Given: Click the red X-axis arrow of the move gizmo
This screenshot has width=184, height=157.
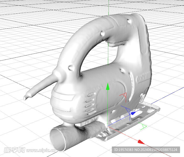Looking at the screenshot, I should [x=141, y=142].
